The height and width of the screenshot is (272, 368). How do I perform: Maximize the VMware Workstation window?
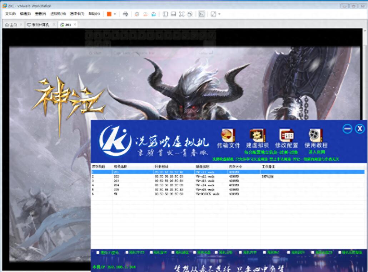(x=353, y=6)
